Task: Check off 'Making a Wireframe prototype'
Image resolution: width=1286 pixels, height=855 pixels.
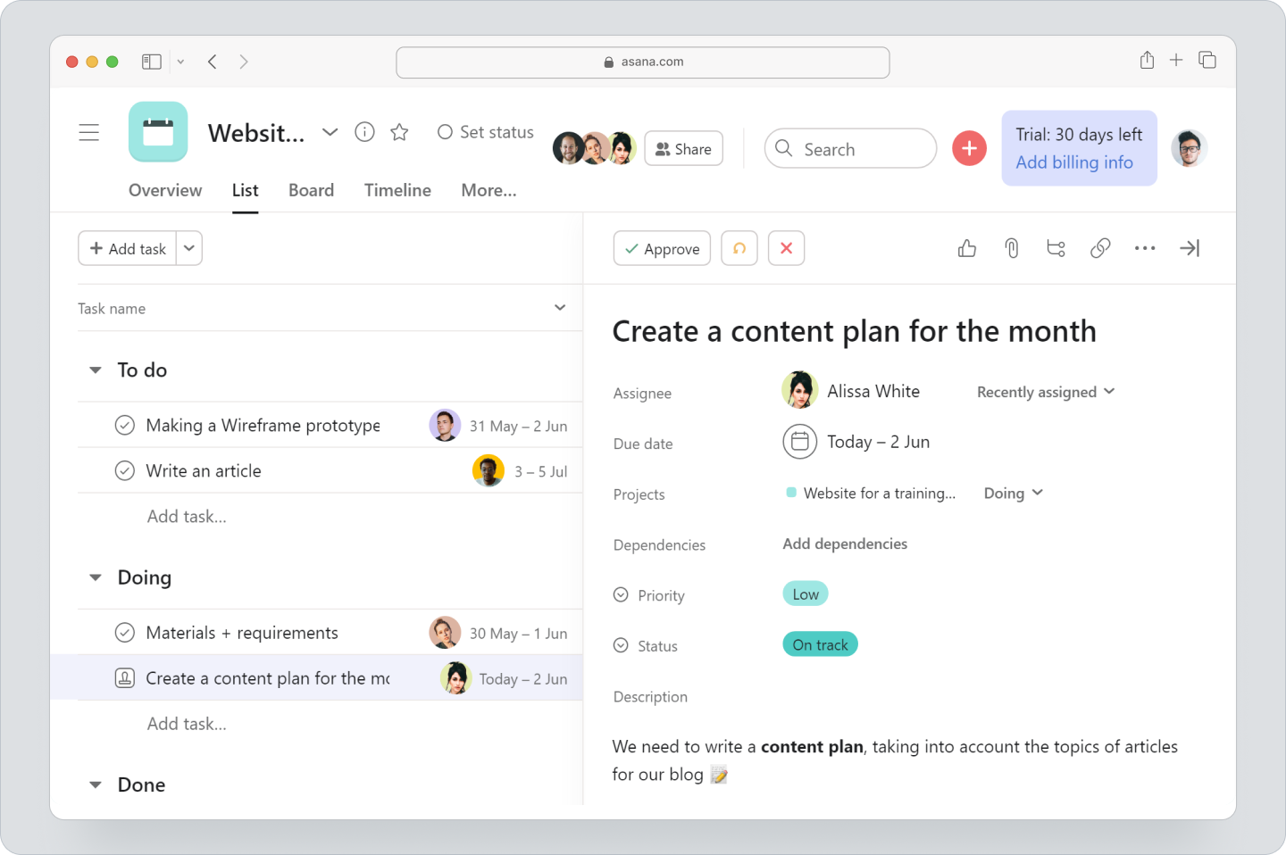Action: pos(125,425)
